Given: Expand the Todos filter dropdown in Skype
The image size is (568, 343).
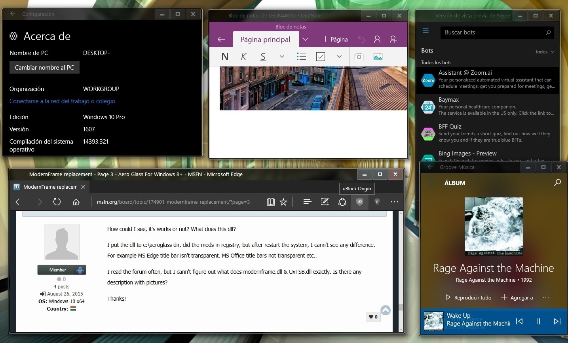Looking at the screenshot, I should pyautogui.click(x=545, y=52).
